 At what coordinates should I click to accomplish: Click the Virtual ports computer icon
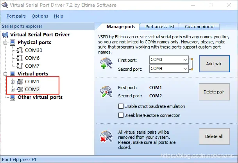(13, 74)
